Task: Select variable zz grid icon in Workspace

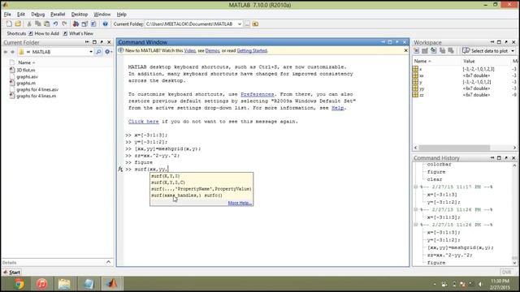Action: [x=415, y=95]
